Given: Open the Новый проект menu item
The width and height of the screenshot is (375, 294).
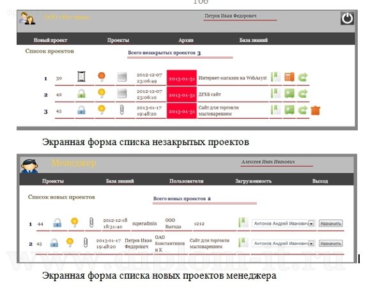Looking at the screenshot, I should click(50, 40).
